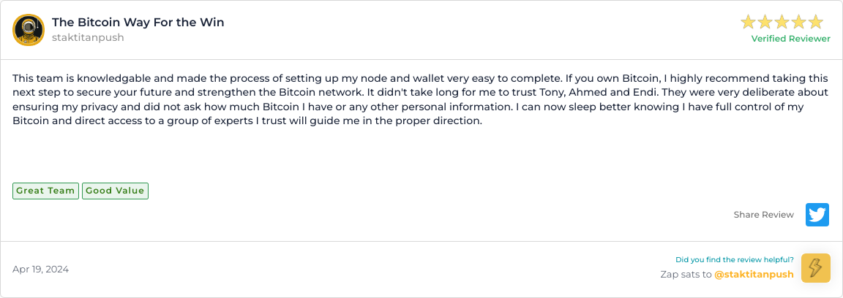
Task: Zap sats with the lightning bolt button
Action: click(x=816, y=268)
